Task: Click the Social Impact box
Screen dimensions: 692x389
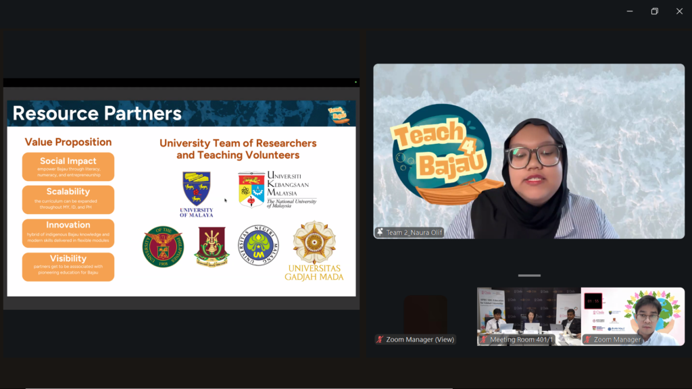Action: 68,167
